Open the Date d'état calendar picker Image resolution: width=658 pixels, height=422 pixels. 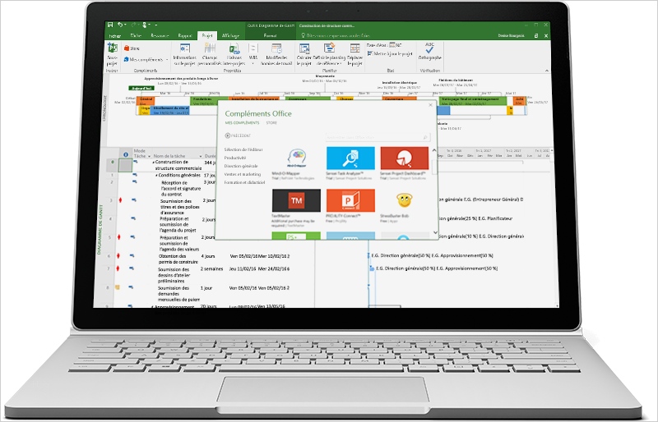point(392,45)
